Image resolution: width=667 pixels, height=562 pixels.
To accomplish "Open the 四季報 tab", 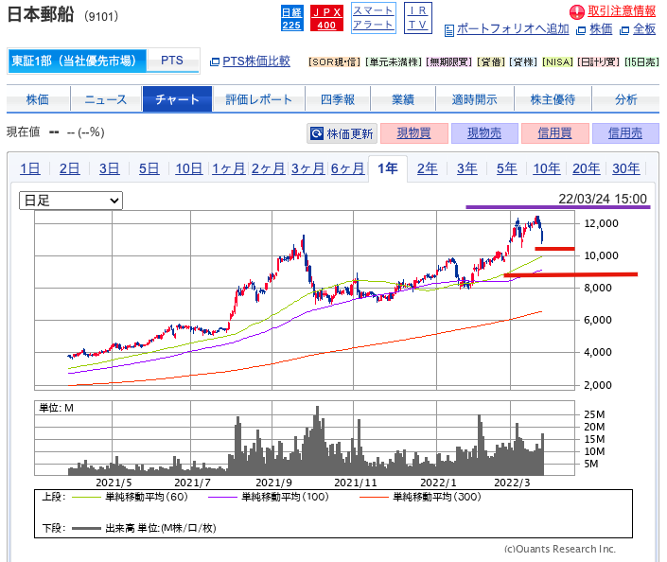I will [338, 99].
